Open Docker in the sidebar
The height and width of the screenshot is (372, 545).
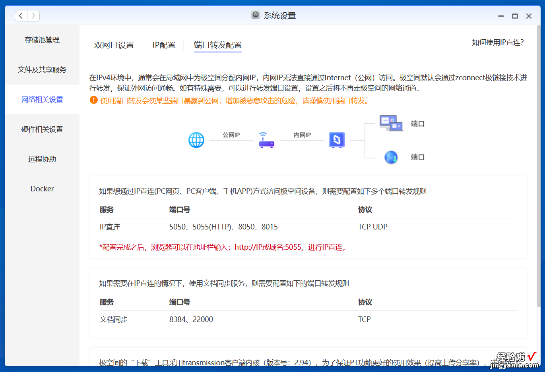pyautogui.click(x=42, y=189)
